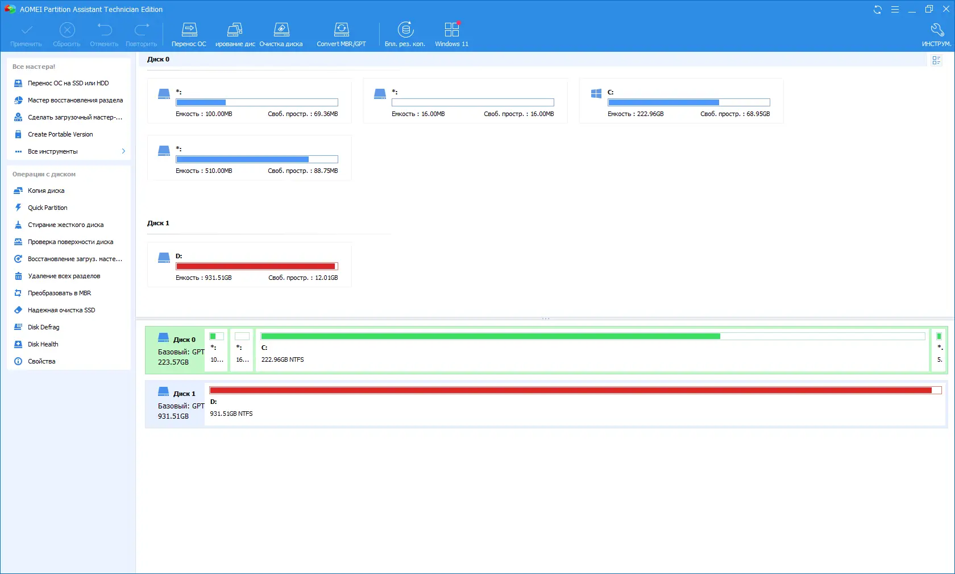Open Convert MBR/GPT tool
The width and height of the screenshot is (955, 574).
click(x=341, y=35)
